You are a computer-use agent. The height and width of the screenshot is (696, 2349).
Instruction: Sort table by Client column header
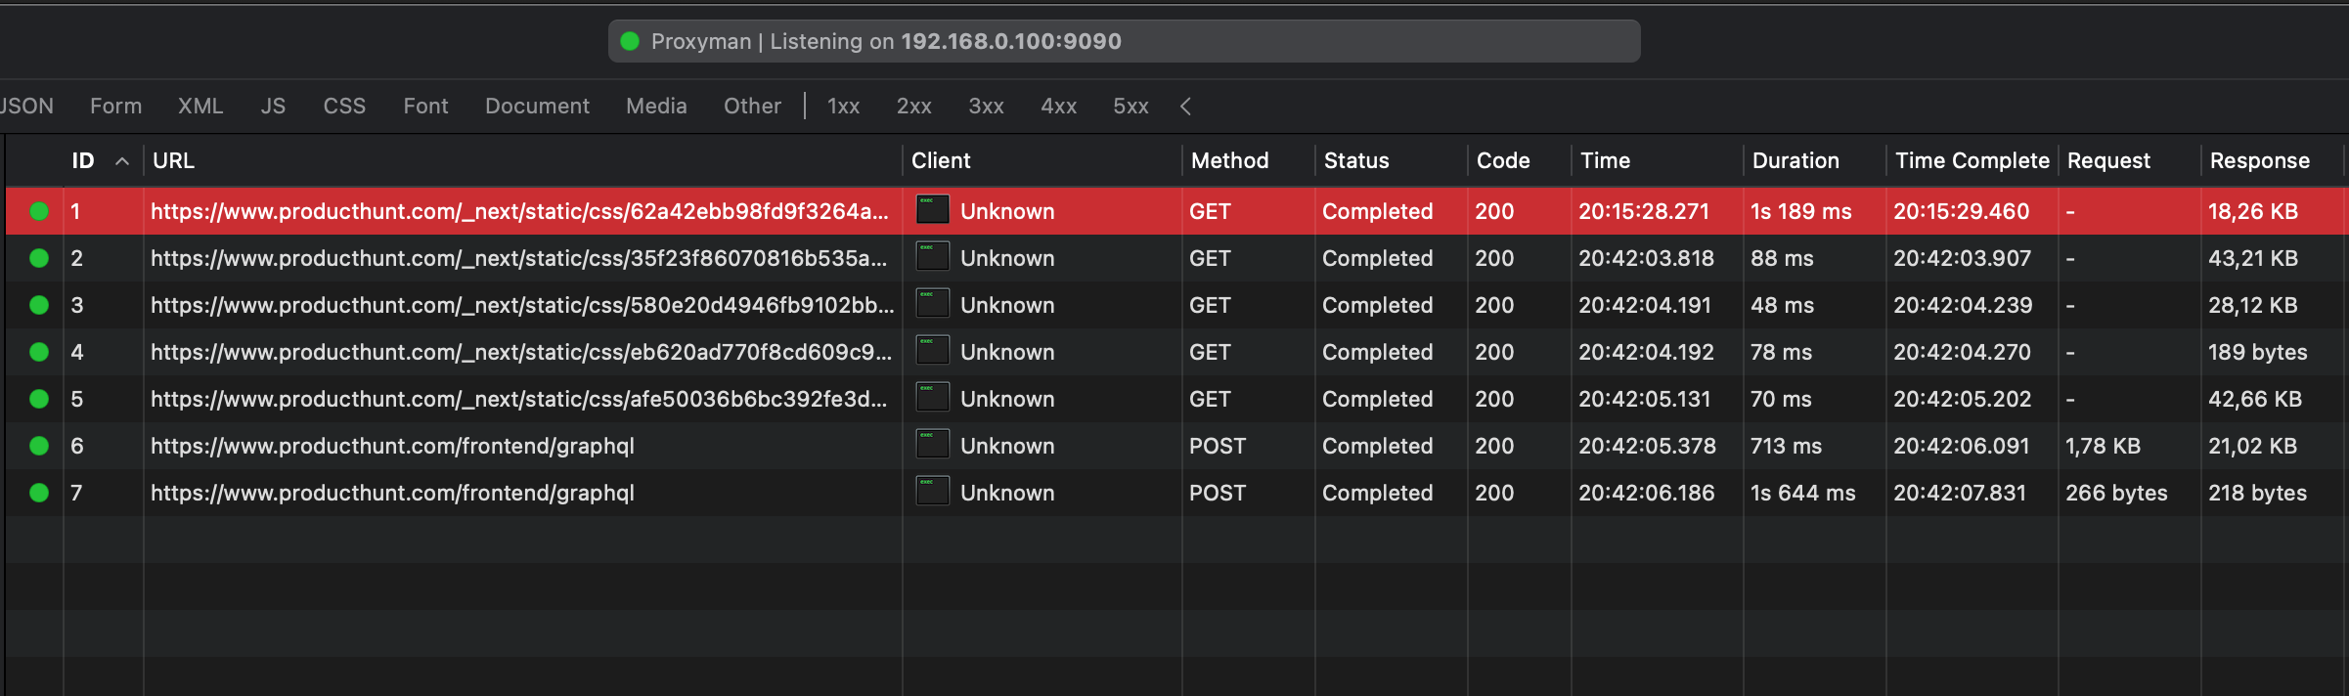pos(941,160)
